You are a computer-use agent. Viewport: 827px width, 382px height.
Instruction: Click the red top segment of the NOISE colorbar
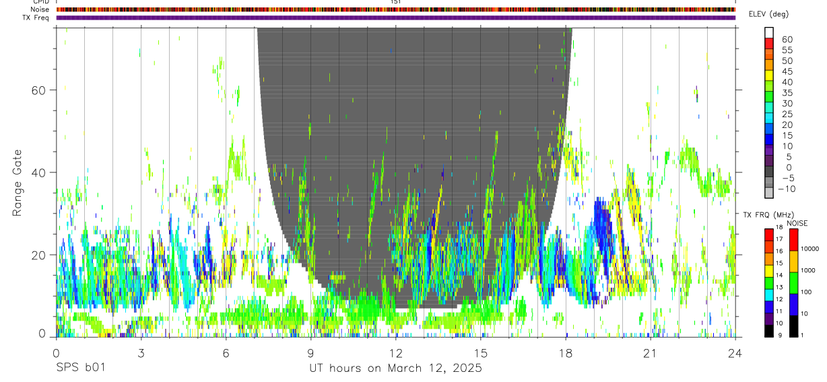[793, 240]
